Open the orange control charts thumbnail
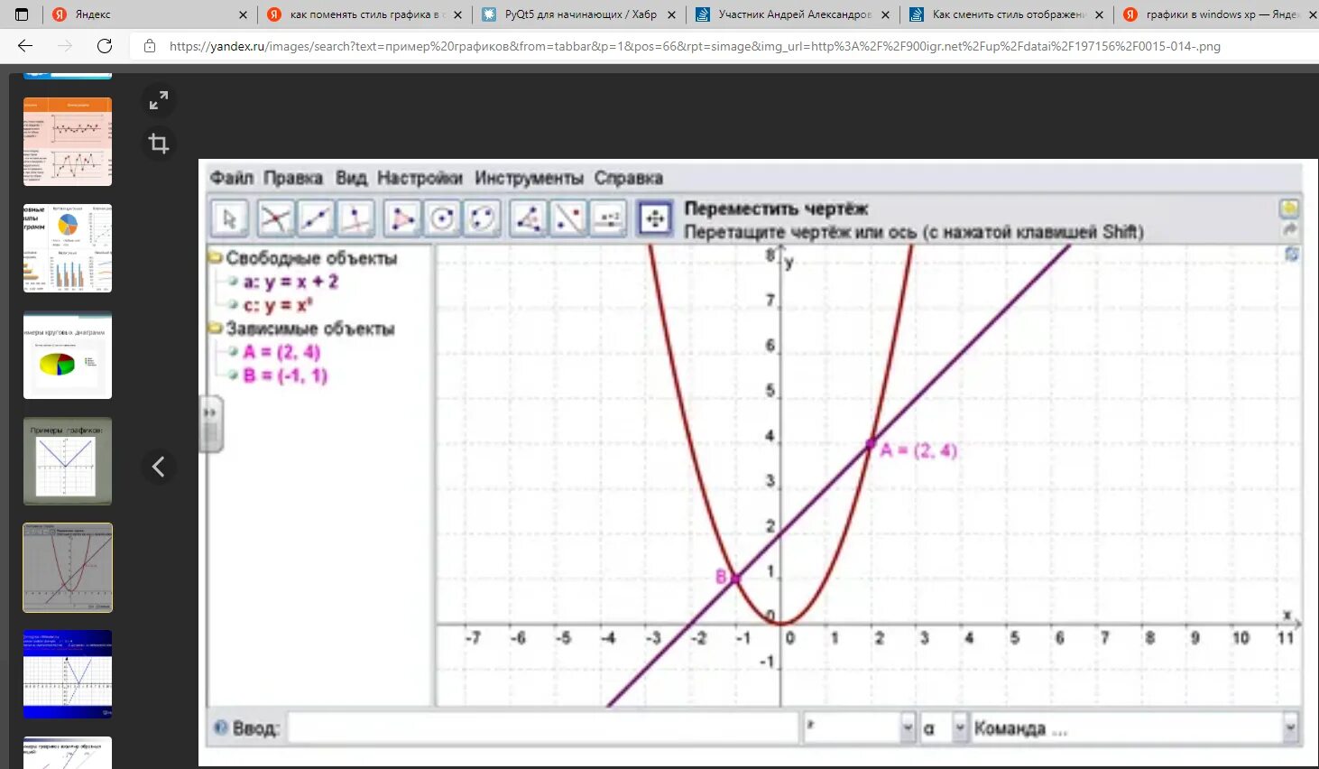 (68, 142)
